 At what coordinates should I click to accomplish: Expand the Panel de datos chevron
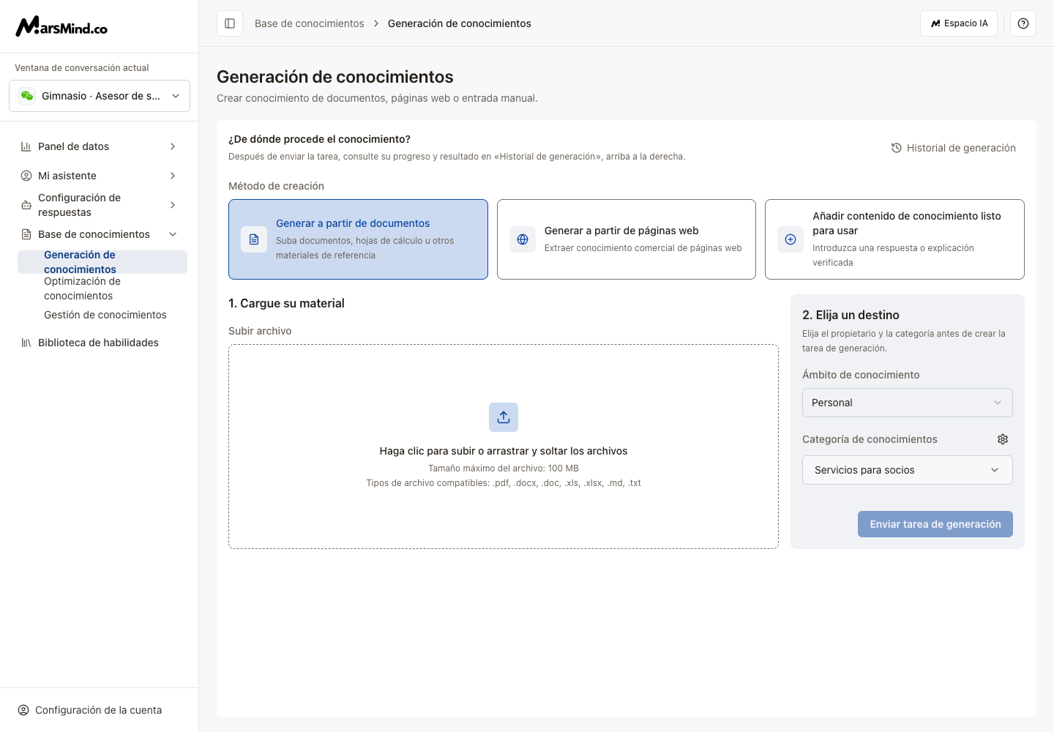pos(173,146)
